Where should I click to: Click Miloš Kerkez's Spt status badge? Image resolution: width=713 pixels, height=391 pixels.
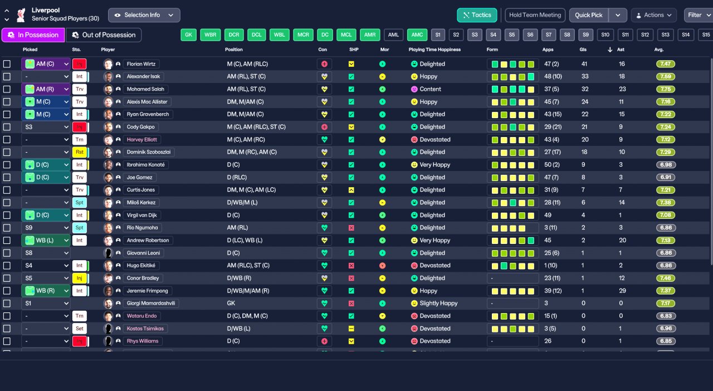pos(79,203)
